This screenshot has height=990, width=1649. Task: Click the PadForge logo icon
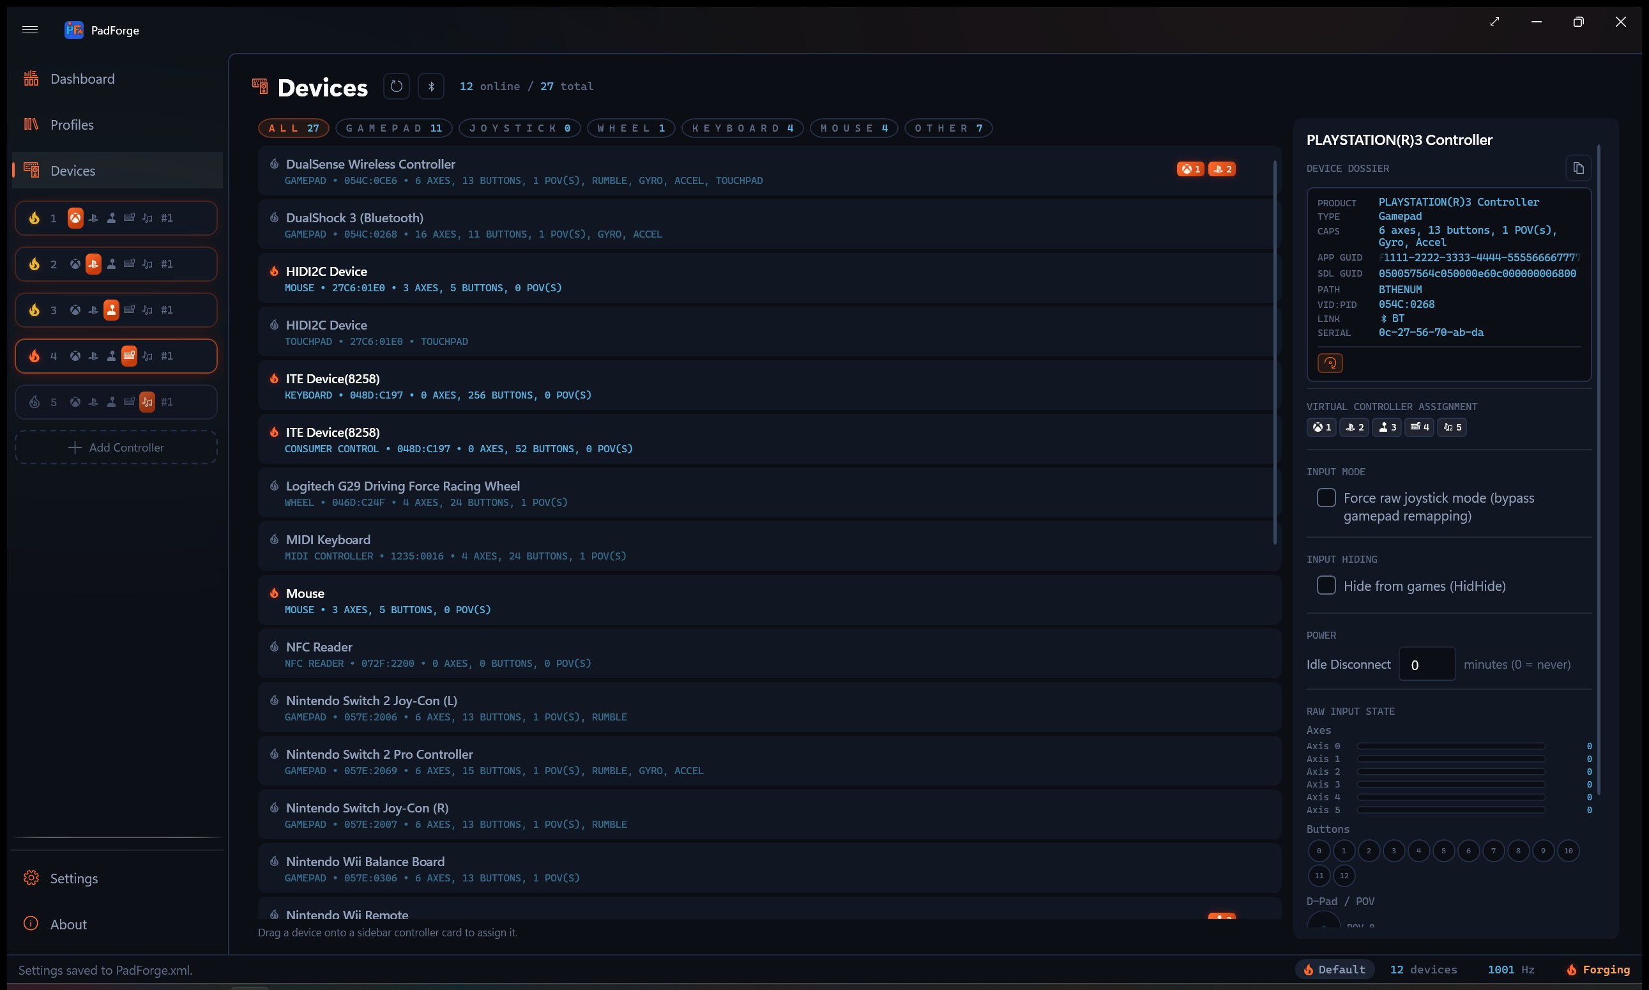(x=74, y=29)
